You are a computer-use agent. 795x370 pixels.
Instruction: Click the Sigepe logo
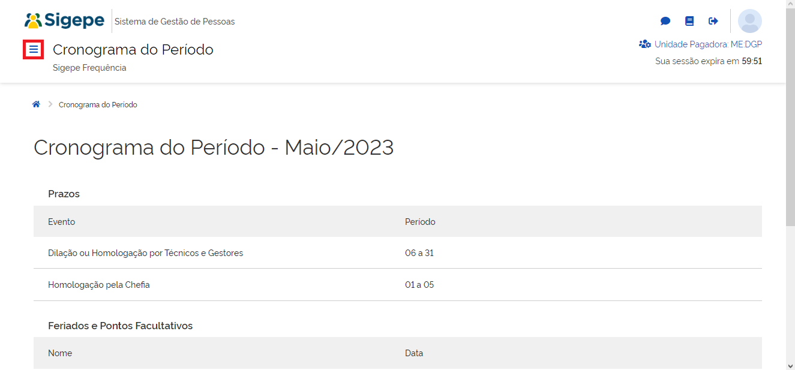coord(65,21)
